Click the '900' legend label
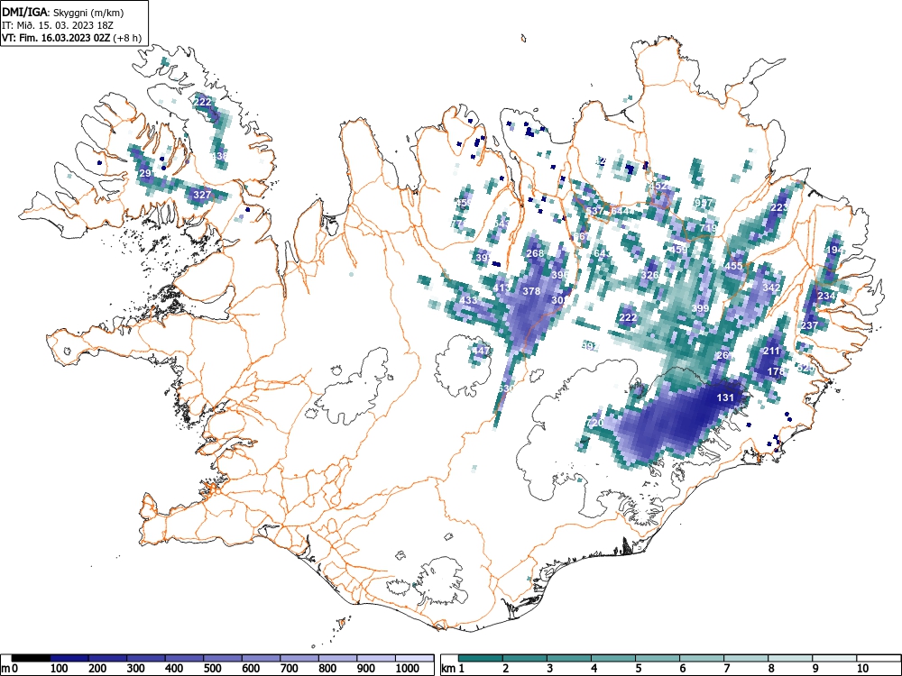Image resolution: width=902 pixels, height=676 pixels. coord(366,669)
